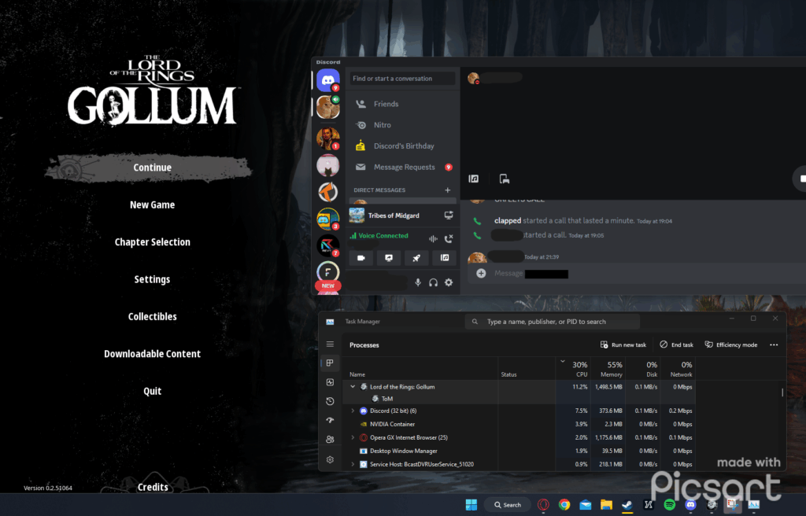Open soundboard in Discord voice panel

pos(445,258)
